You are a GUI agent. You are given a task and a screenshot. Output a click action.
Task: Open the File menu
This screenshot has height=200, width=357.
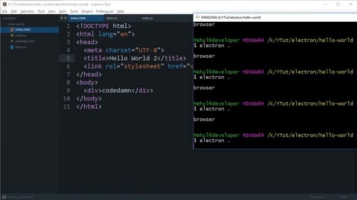(5, 11)
